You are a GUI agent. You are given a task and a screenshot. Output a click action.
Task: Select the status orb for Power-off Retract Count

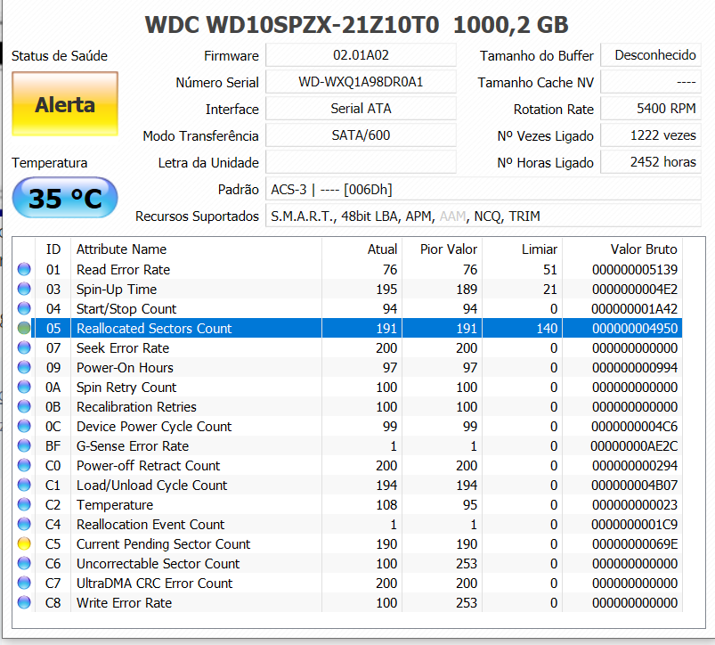[24, 465]
